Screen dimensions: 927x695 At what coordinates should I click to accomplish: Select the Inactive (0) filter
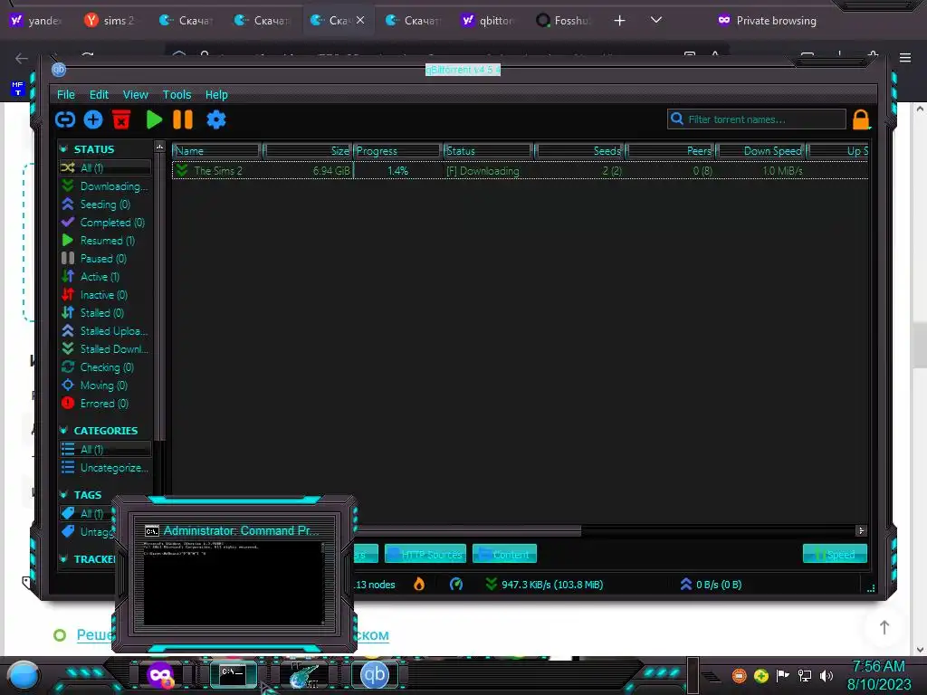pos(105,295)
